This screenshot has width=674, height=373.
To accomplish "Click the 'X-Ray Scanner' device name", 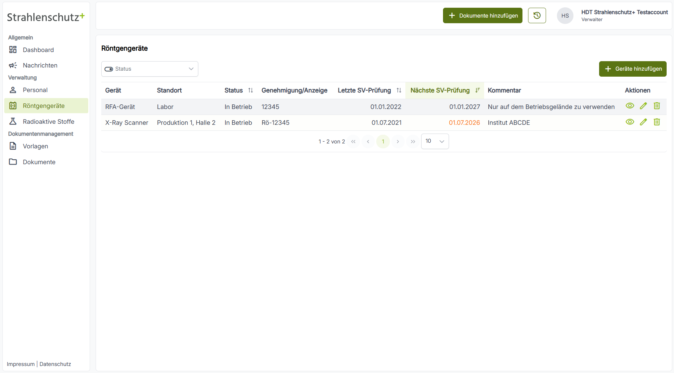I will 127,123.
